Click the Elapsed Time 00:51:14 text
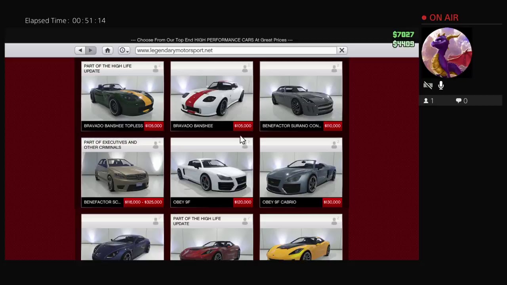507x285 pixels. 65,21
